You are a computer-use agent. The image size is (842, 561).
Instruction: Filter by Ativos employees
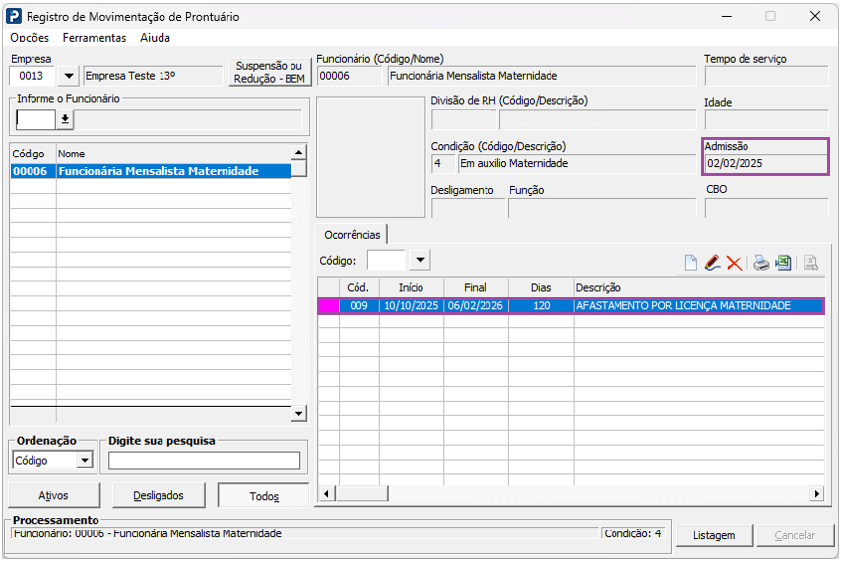pyautogui.click(x=54, y=495)
